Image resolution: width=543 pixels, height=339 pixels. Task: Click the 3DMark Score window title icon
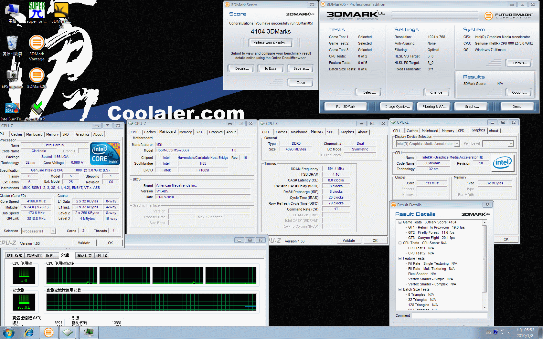pos(227,5)
